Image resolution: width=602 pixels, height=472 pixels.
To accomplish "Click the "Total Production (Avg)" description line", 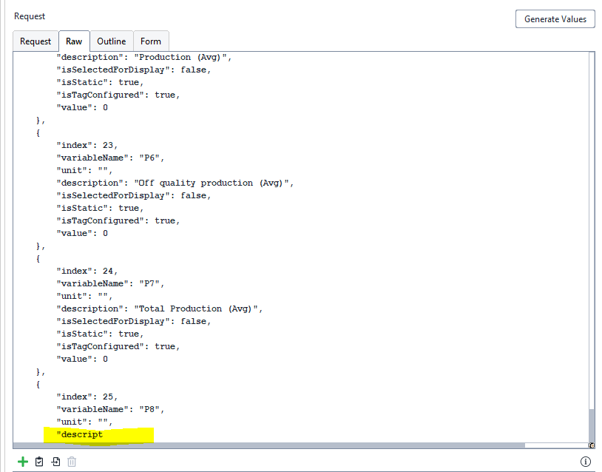I will click(x=159, y=309).
